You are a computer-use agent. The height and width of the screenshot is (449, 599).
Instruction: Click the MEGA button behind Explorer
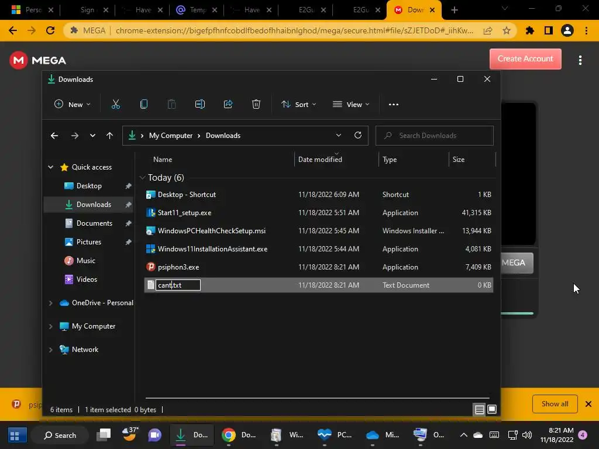click(517, 263)
